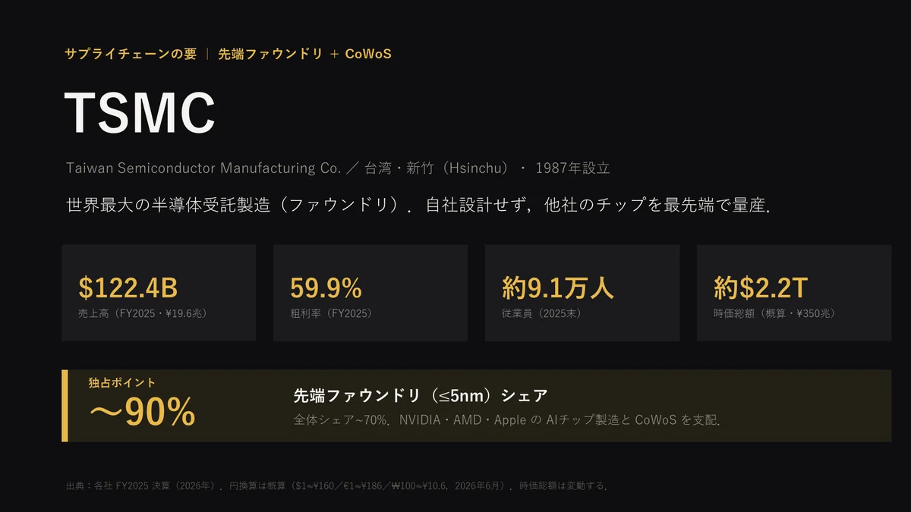The height and width of the screenshot is (512, 911).
Task: Select the 先端ファウンドリ（≤5nm）シェア heading
Action: click(x=421, y=395)
